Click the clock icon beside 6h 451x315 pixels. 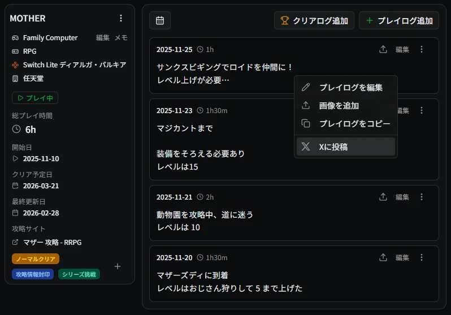[x=16, y=129]
